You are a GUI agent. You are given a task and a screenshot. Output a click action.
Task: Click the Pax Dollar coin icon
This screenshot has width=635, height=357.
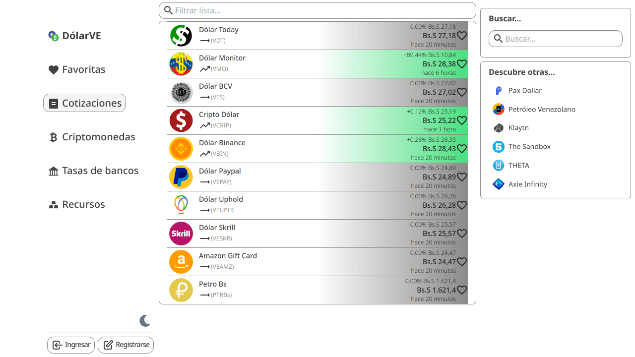[x=499, y=90]
